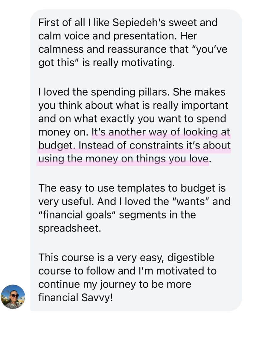Open the sender's round profile avatar
Viewport: 253px width, 360px height.
[13, 296]
